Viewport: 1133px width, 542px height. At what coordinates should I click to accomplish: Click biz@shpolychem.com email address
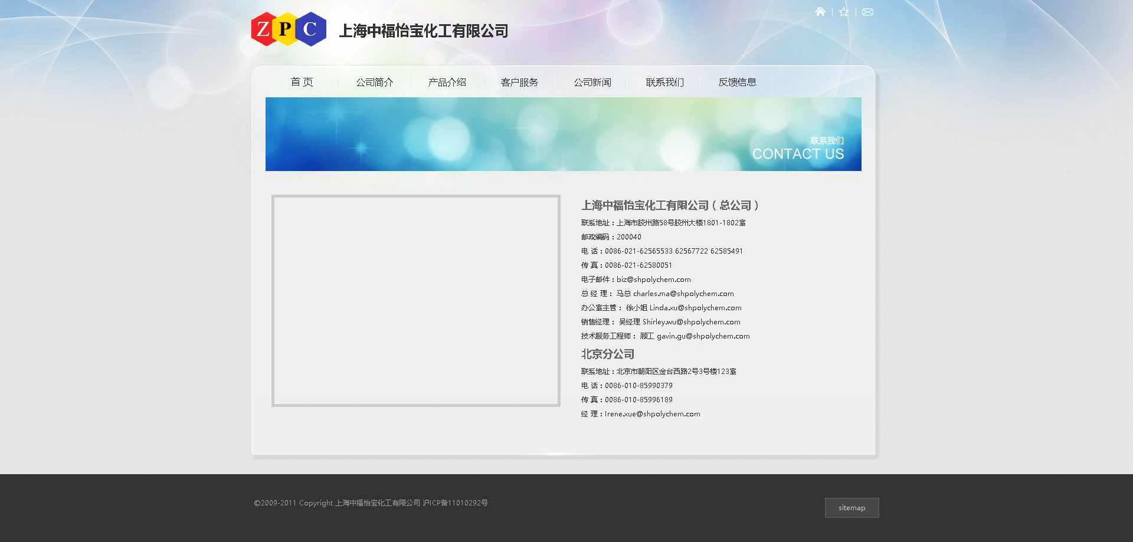pos(653,280)
